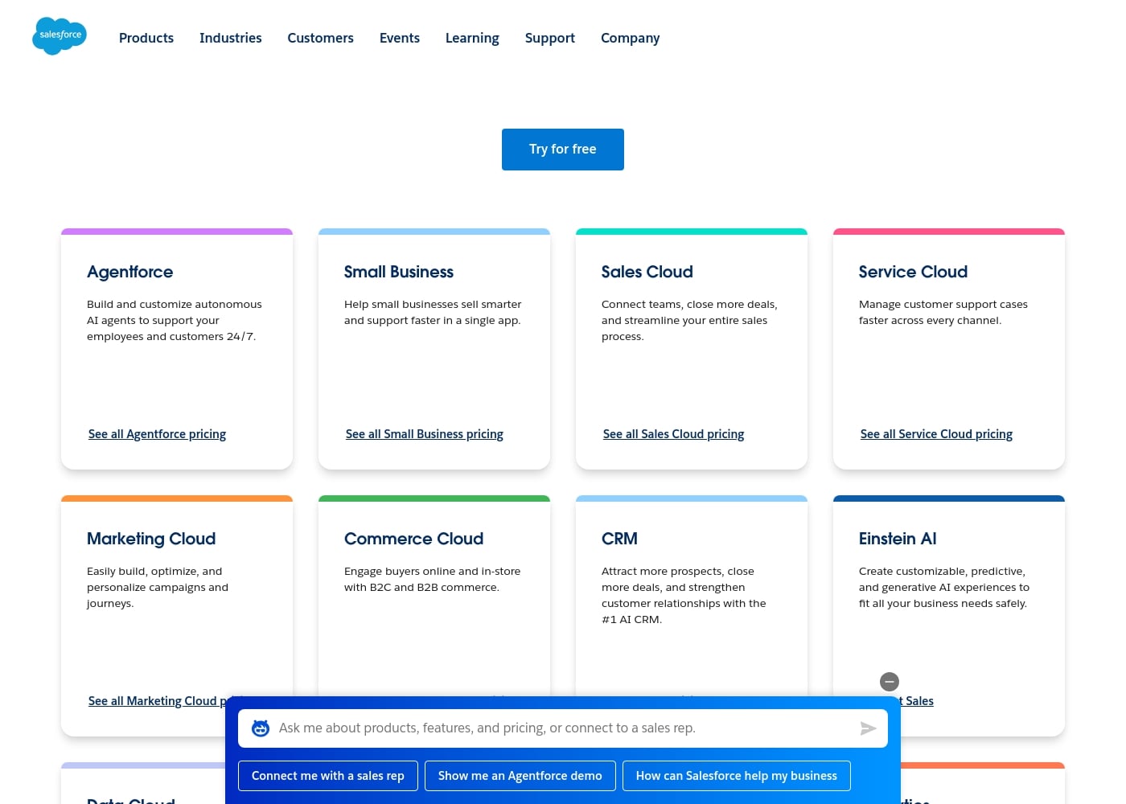
Task: Open the Company menu
Action: (631, 38)
